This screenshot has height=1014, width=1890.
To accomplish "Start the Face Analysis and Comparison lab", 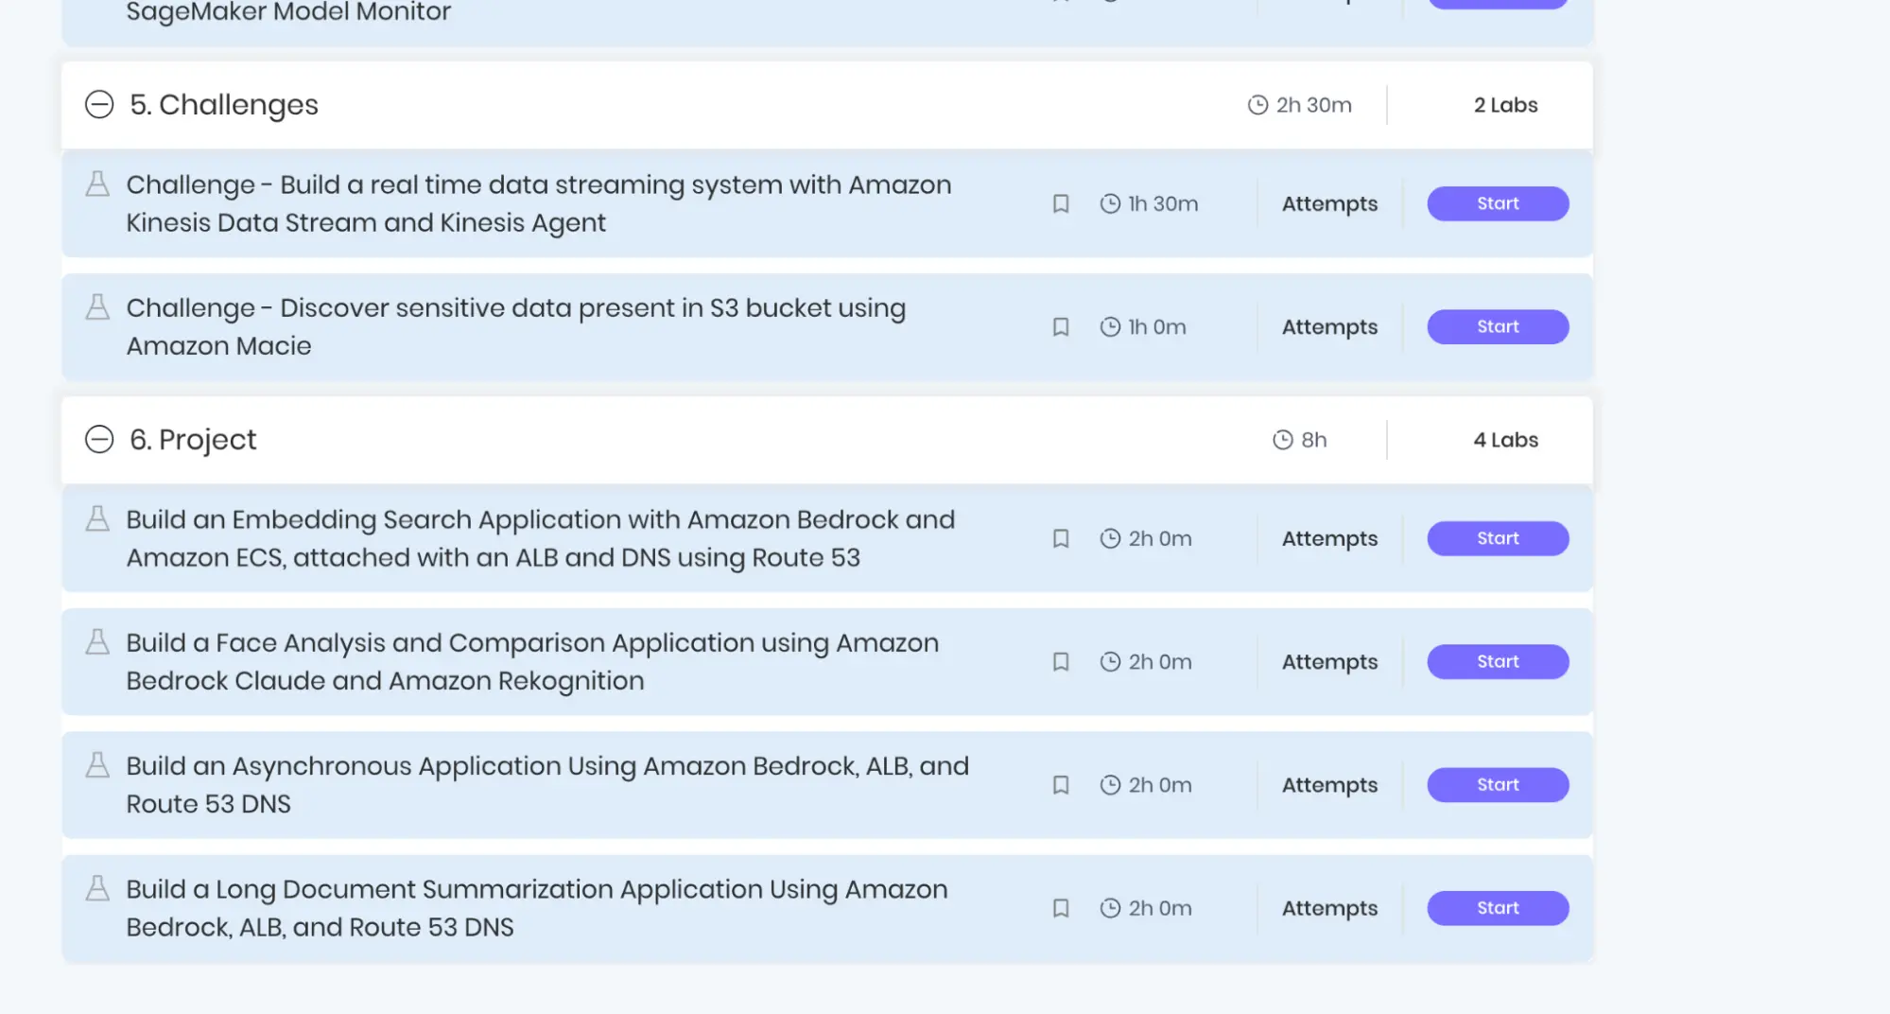I will pyautogui.click(x=1498, y=661).
